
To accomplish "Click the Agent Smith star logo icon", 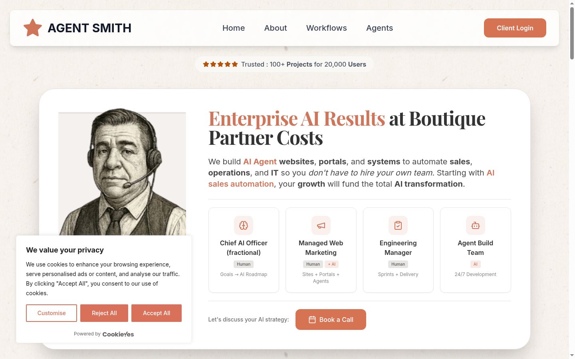I will (33, 28).
